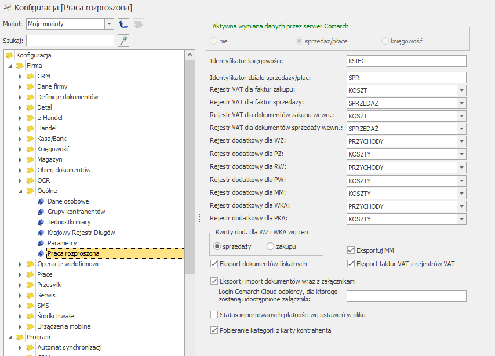
Task: Expand the Kasa/Bank tree node
Action: pos(20,139)
